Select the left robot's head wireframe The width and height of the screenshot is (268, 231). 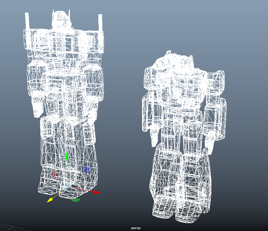tap(60, 20)
